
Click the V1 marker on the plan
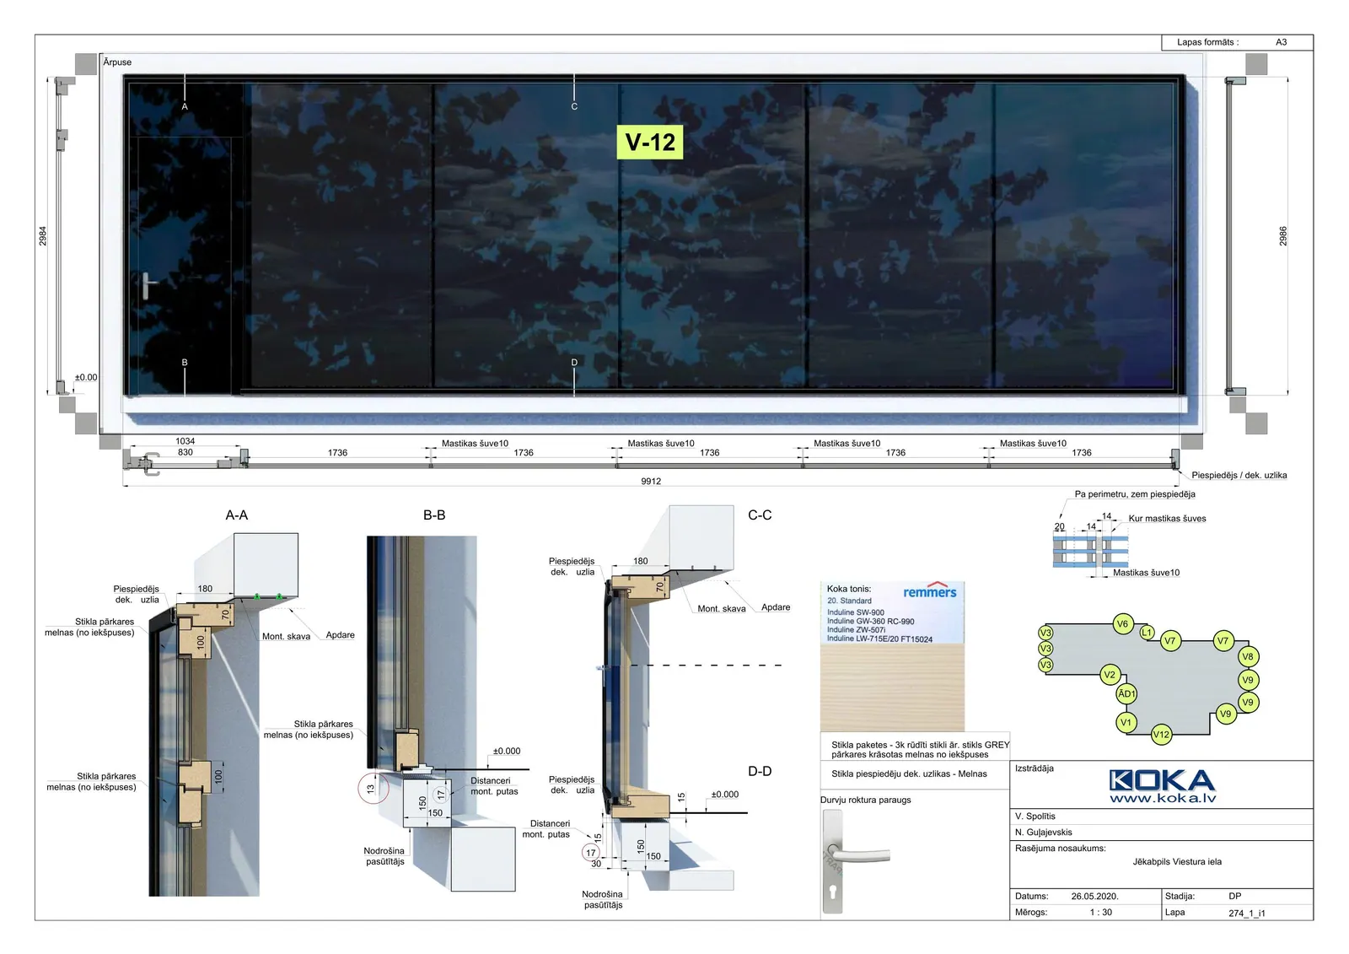(1126, 723)
